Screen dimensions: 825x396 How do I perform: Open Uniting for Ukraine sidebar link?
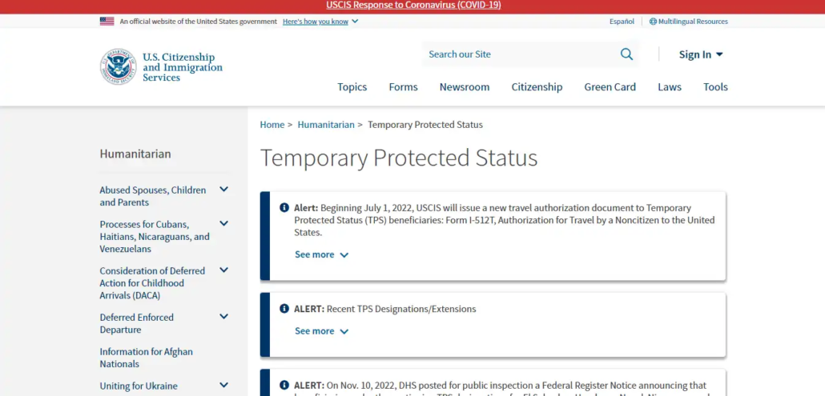click(x=139, y=386)
